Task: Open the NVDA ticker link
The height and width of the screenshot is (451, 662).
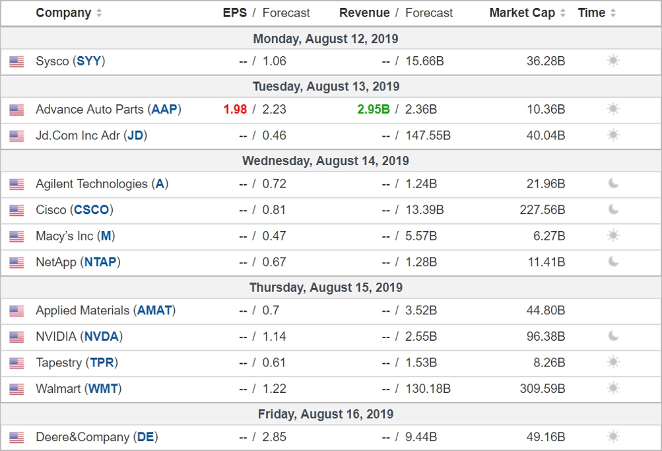Action: click(x=102, y=337)
